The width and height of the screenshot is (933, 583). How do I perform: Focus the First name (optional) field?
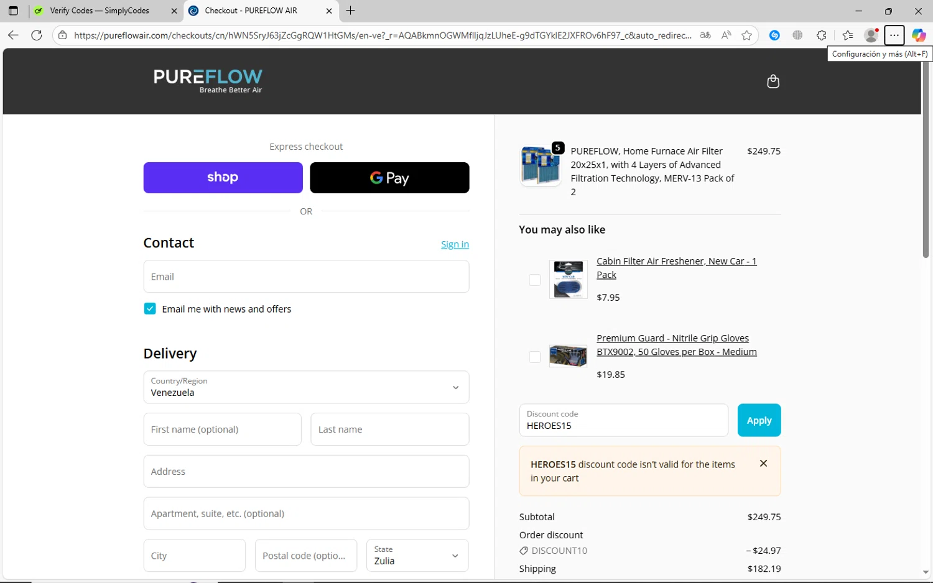(x=222, y=429)
